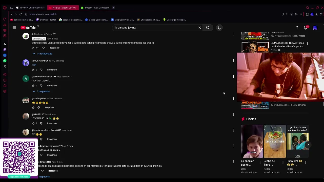Open YouTube guide hamburger menu
The height and width of the screenshot is (182, 324).
coord(14,28)
